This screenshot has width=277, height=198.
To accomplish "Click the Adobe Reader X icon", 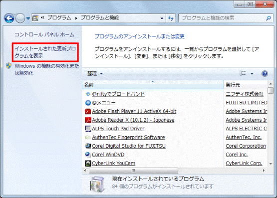I will 88,120.
